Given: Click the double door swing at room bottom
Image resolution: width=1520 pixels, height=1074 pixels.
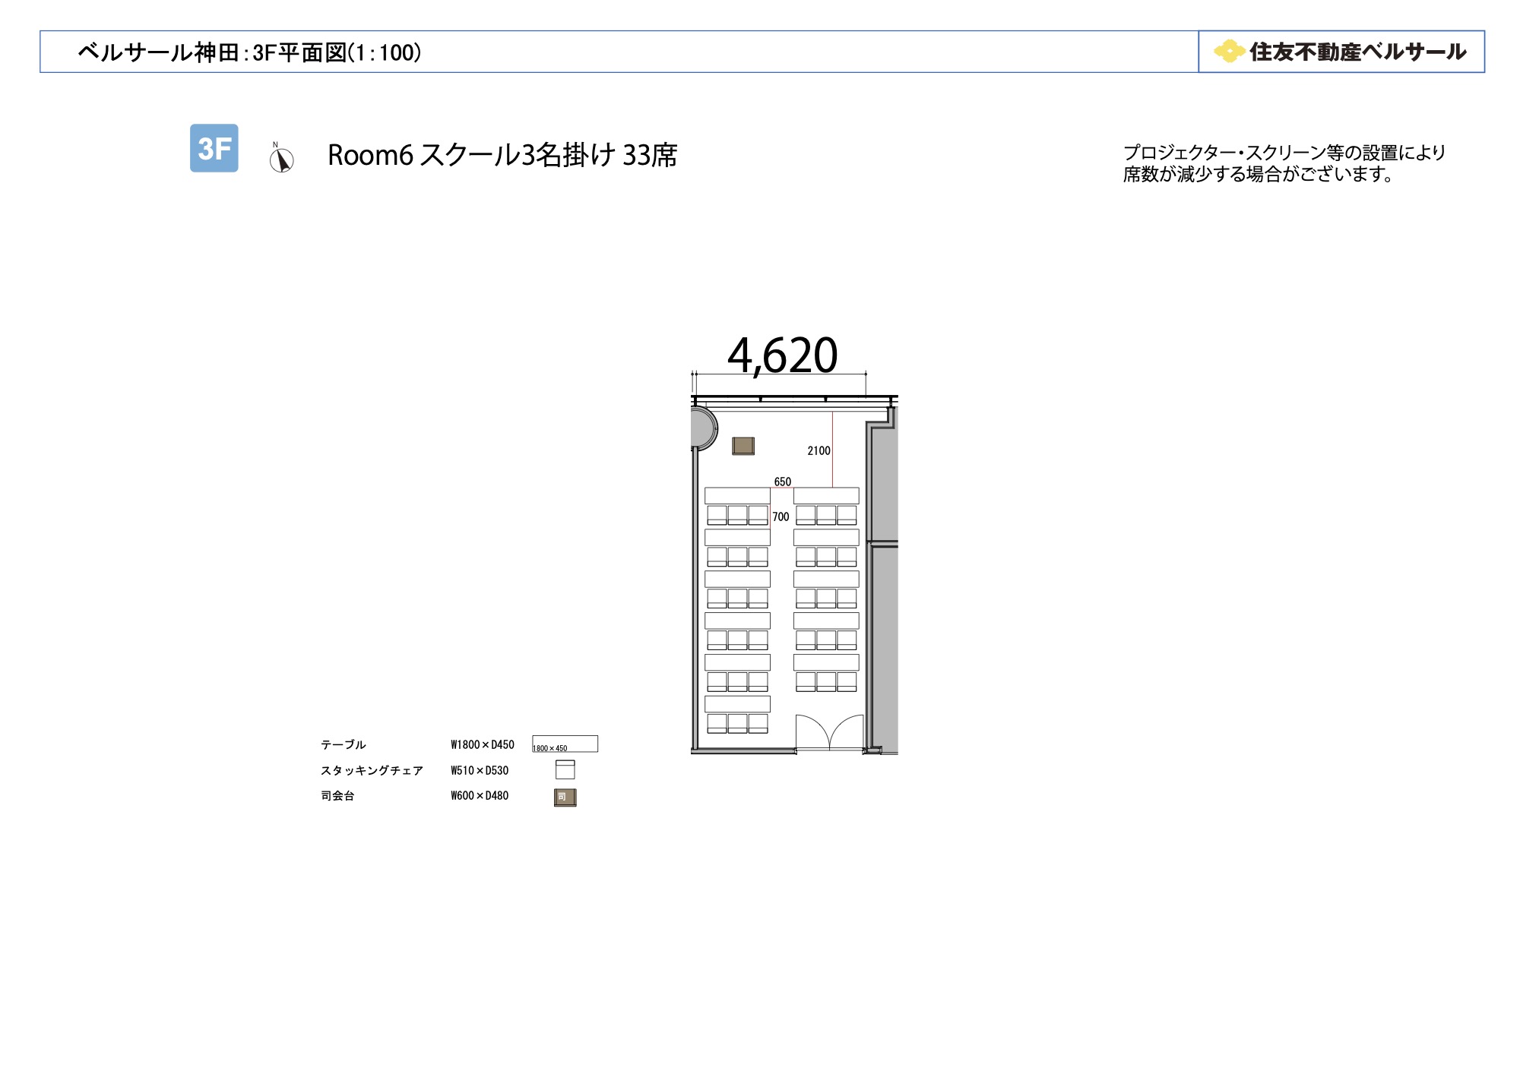Looking at the screenshot, I should coord(829,732).
